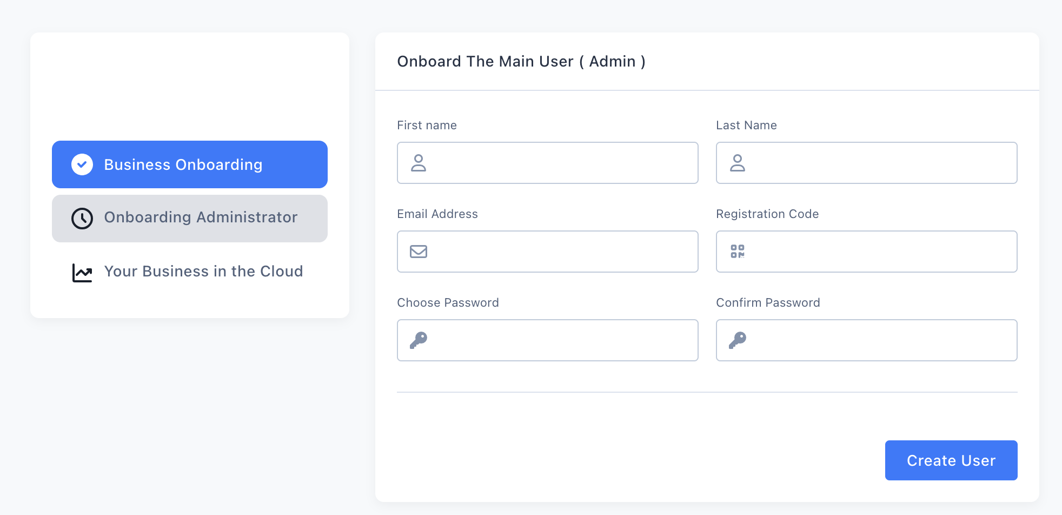Viewport: 1062px width, 515px height.
Task: Click the Confirm Password input box
Action: point(866,340)
